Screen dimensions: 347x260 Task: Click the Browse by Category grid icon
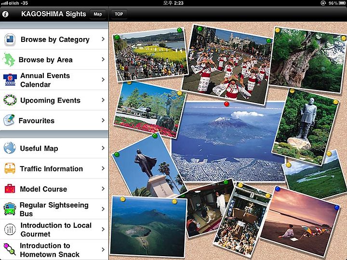coord(10,39)
